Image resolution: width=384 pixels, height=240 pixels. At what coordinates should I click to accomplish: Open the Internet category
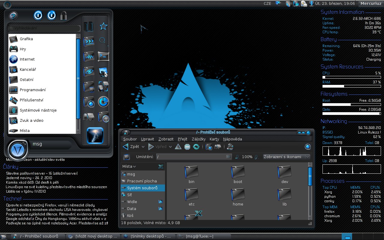click(x=42, y=59)
